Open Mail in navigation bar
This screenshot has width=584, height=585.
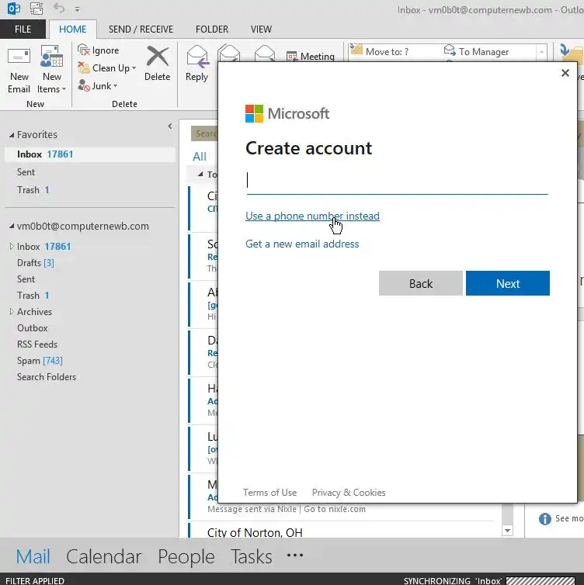[33, 556]
